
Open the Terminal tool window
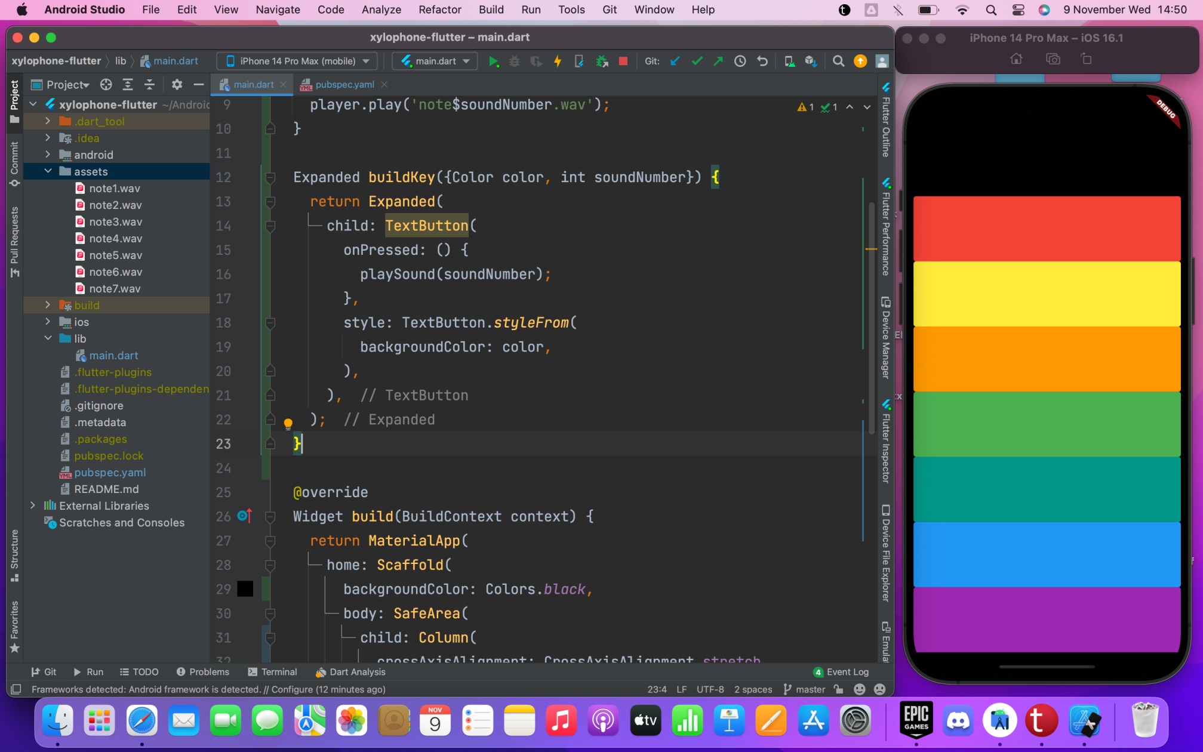(273, 671)
